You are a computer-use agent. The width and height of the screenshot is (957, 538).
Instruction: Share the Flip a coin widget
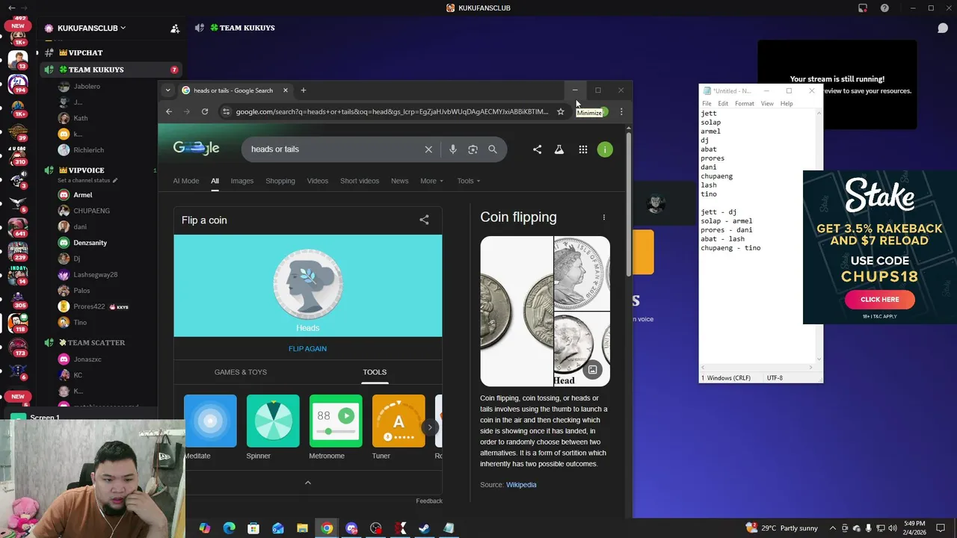[x=424, y=220]
